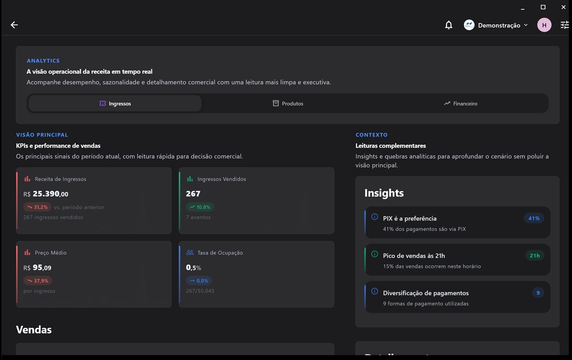Open the notifications bell
This screenshot has width=572, height=360.
pos(449,25)
